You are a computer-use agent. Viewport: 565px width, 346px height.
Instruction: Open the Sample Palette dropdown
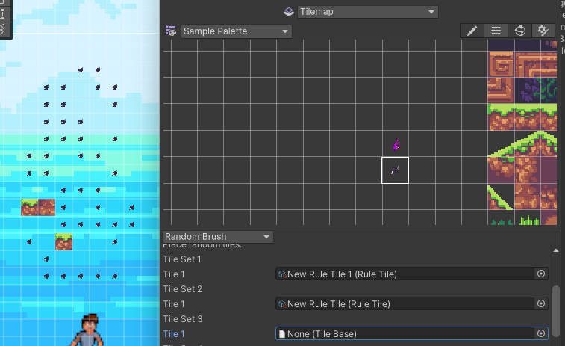[236, 31]
